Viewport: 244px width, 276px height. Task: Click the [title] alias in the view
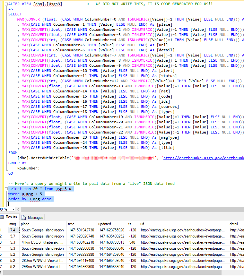(x=167, y=148)
